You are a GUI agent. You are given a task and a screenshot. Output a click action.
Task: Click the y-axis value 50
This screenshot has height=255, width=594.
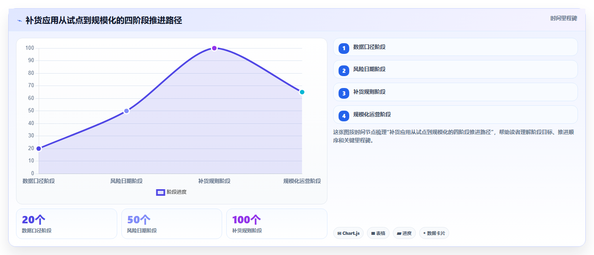(x=31, y=111)
